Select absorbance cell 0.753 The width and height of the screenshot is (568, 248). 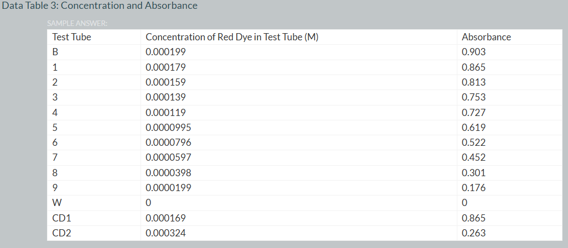tap(473, 97)
